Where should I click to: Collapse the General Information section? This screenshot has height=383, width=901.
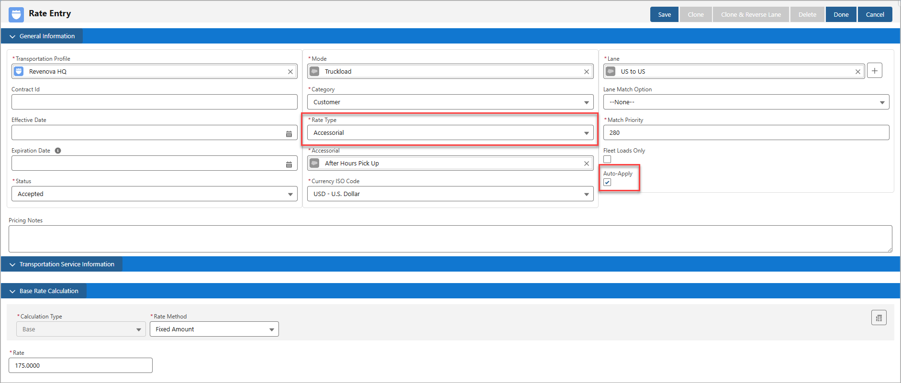click(42, 36)
